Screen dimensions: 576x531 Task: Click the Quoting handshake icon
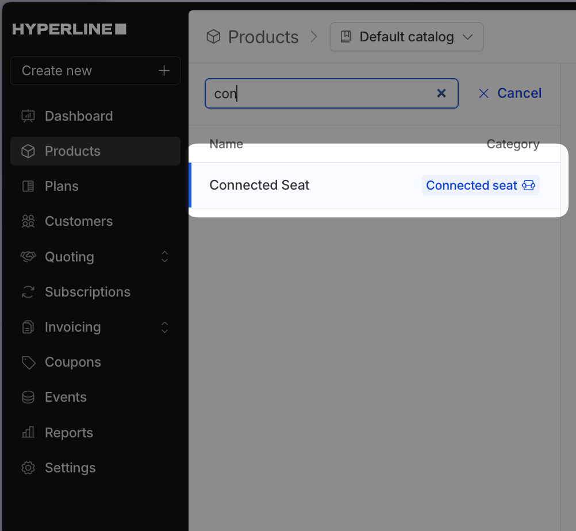[x=28, y=256]
